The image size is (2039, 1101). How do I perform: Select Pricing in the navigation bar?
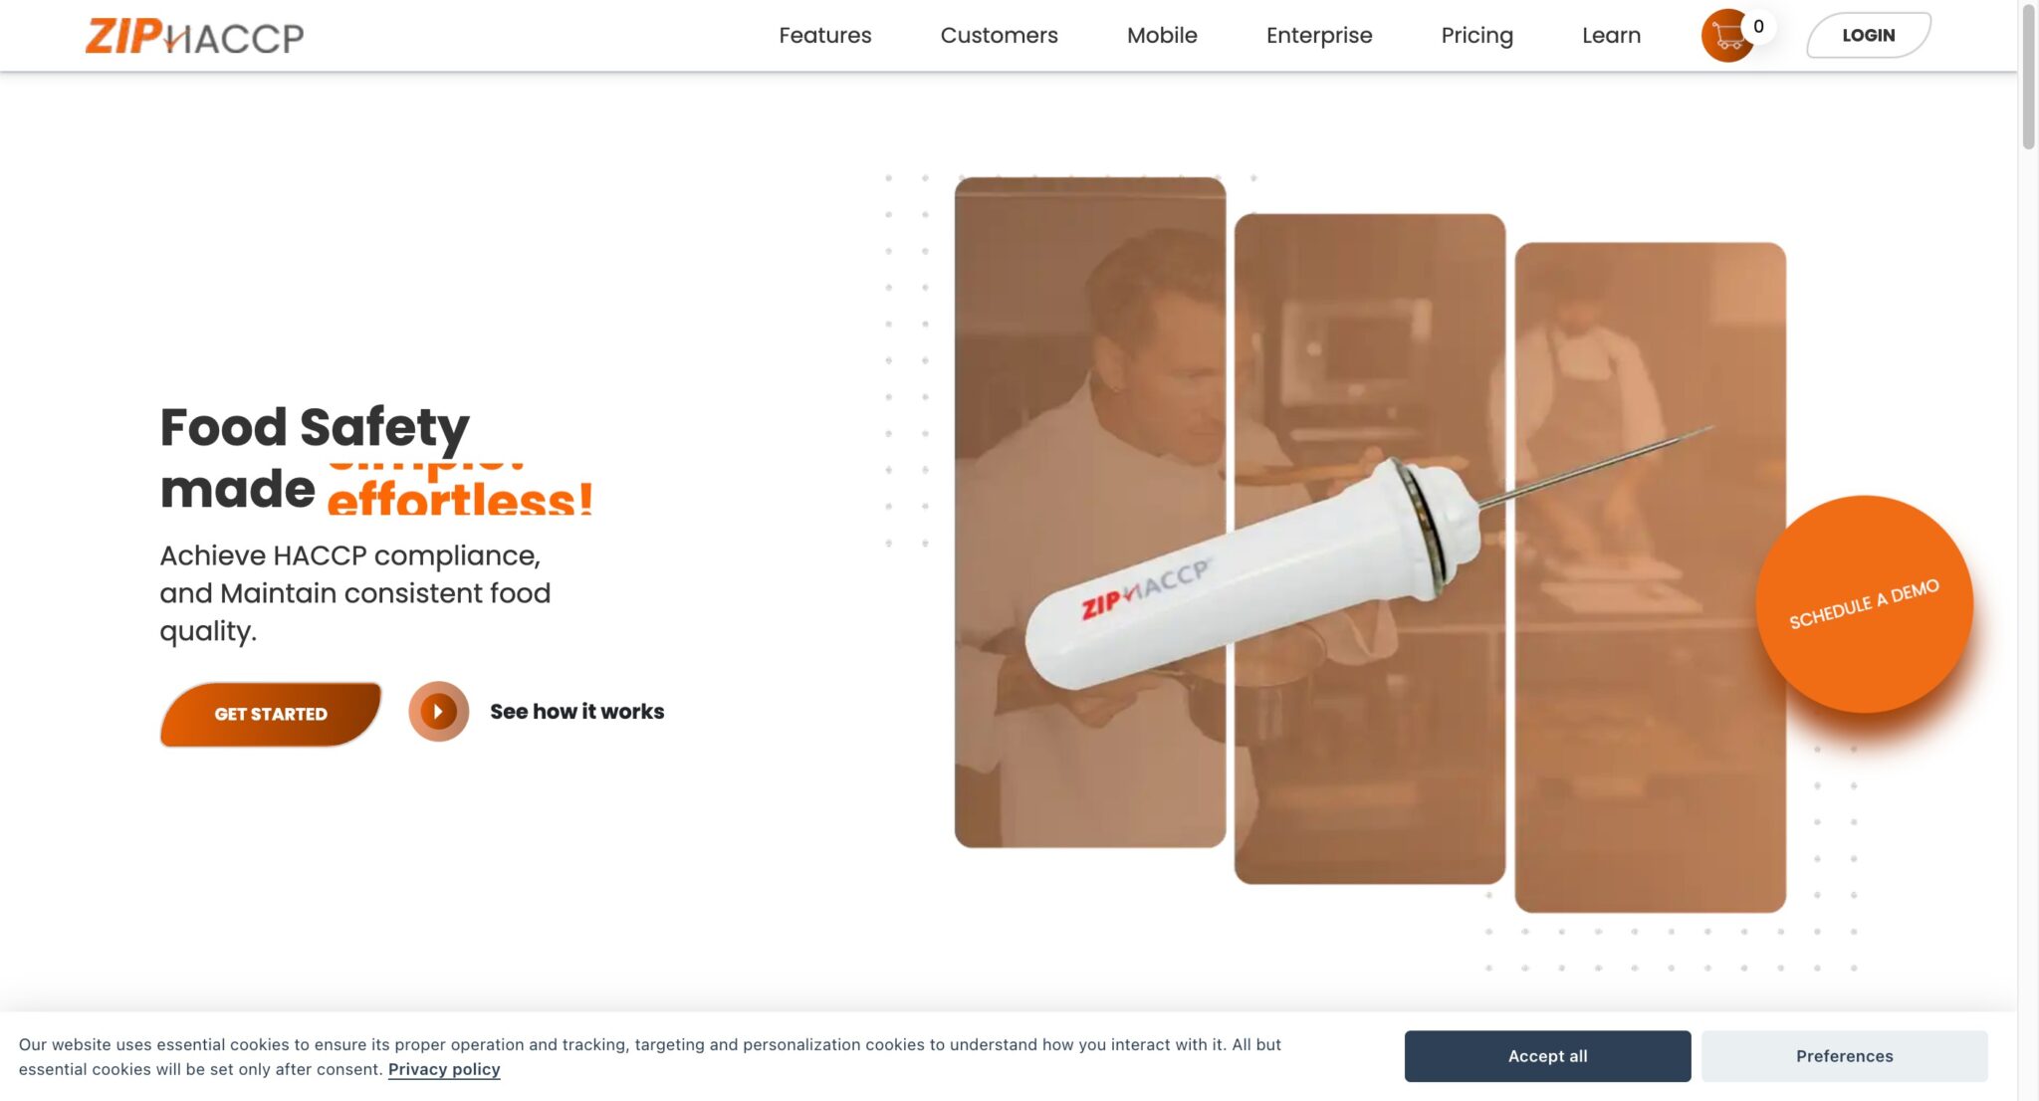(x=1476, y=35)
